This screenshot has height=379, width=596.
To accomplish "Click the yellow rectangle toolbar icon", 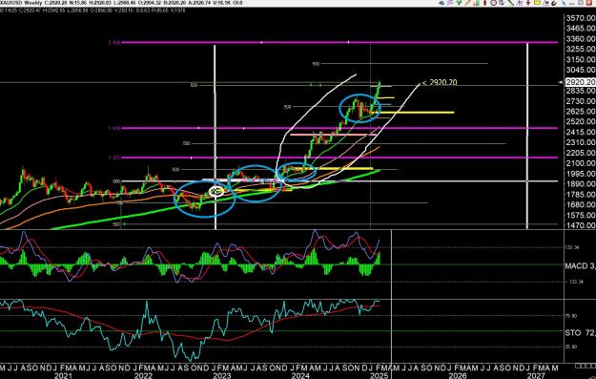I will click(x=537, y=3).
